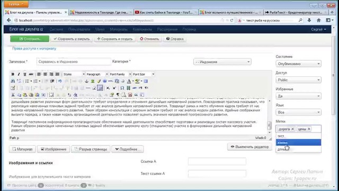The image size is (339, 191).
Task: Click the Отменить button
Action: pos(149,39)
